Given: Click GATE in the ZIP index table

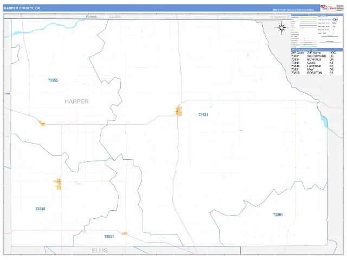Looking at the screenshot, I should tap(311, 63).
